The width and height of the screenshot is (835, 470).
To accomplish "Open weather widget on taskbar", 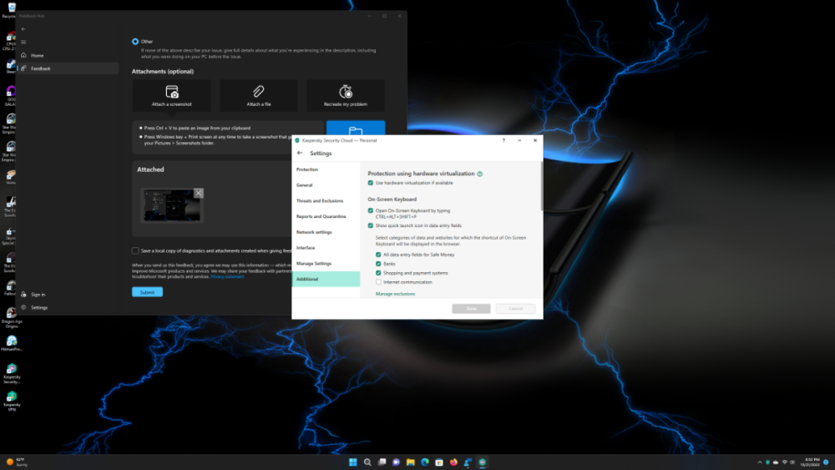I will click(x=17, y=462).
